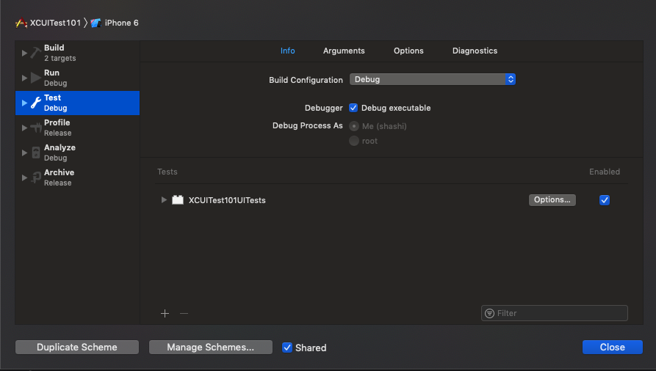Remove test target with minus button
The image size is (656, 371).
click(x=184, y=313)
